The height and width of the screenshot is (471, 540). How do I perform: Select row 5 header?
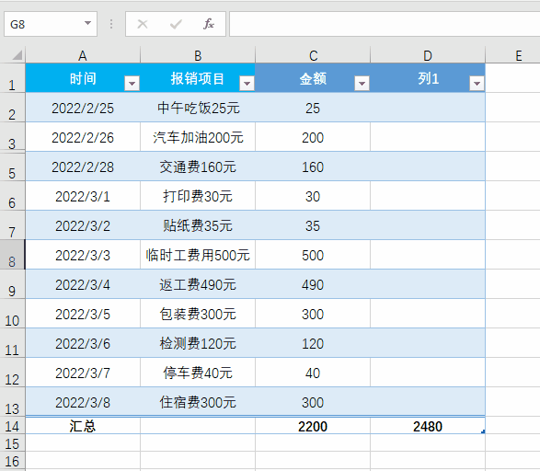pos(12,167)
